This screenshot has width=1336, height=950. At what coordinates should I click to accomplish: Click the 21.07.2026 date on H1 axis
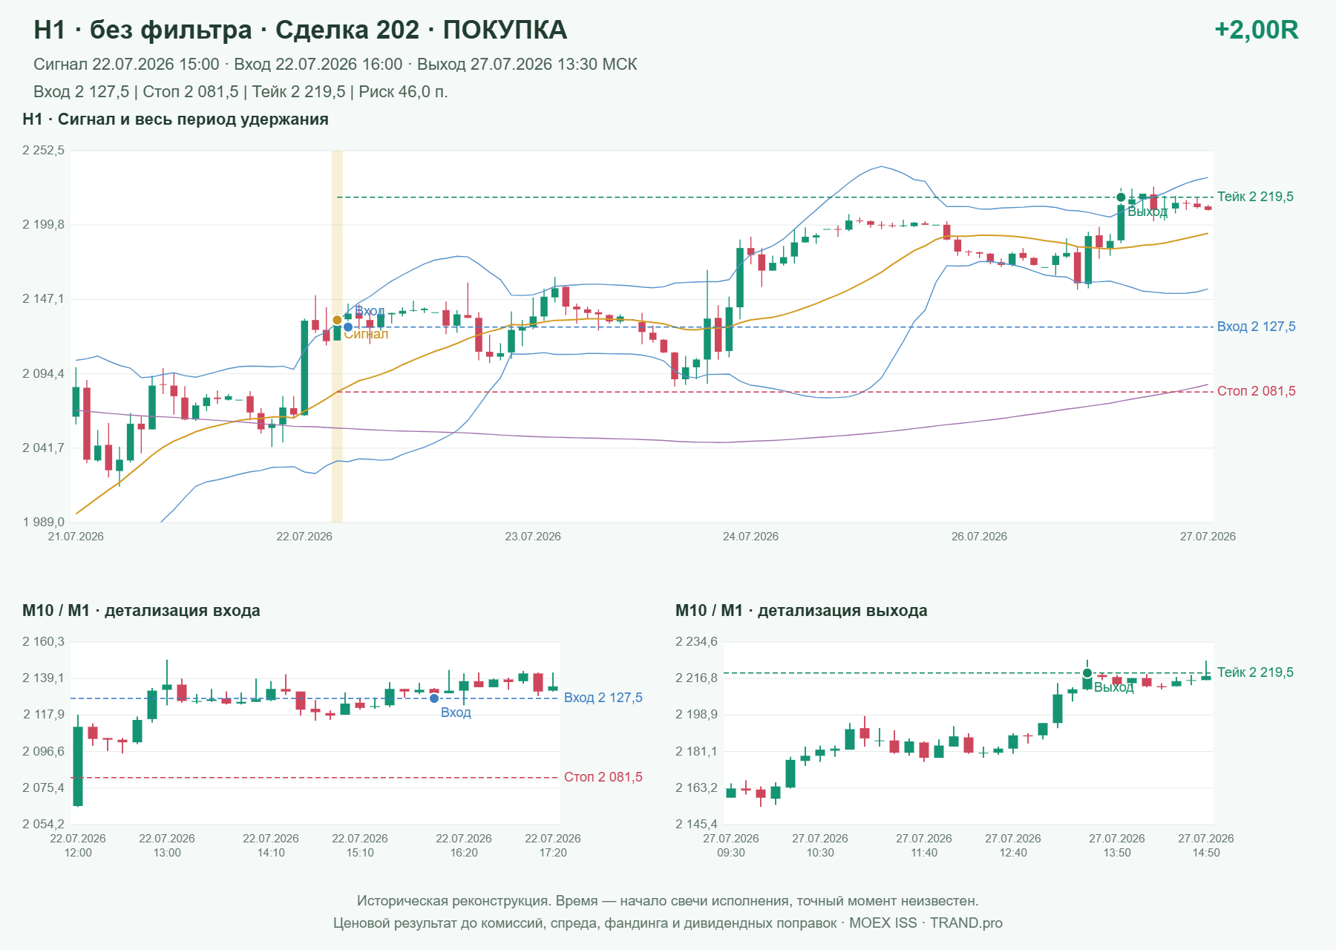pyautogui.click(x=76, y=537)
